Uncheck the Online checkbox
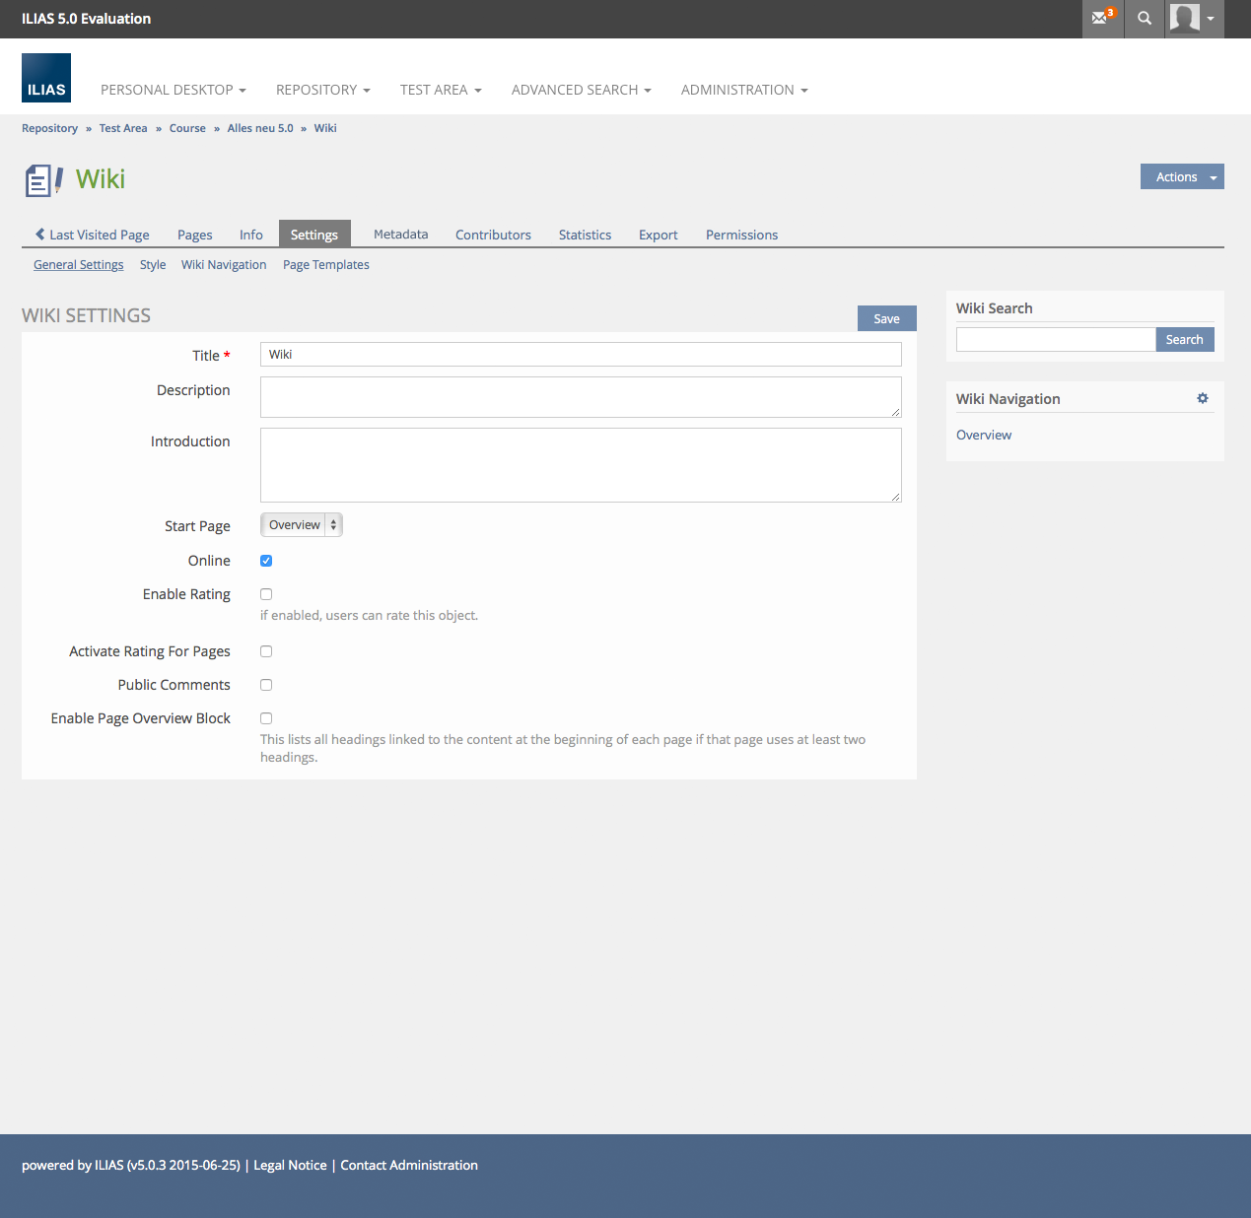The width and height of the screenshot is (1251, 1218). tap(266, 561)
